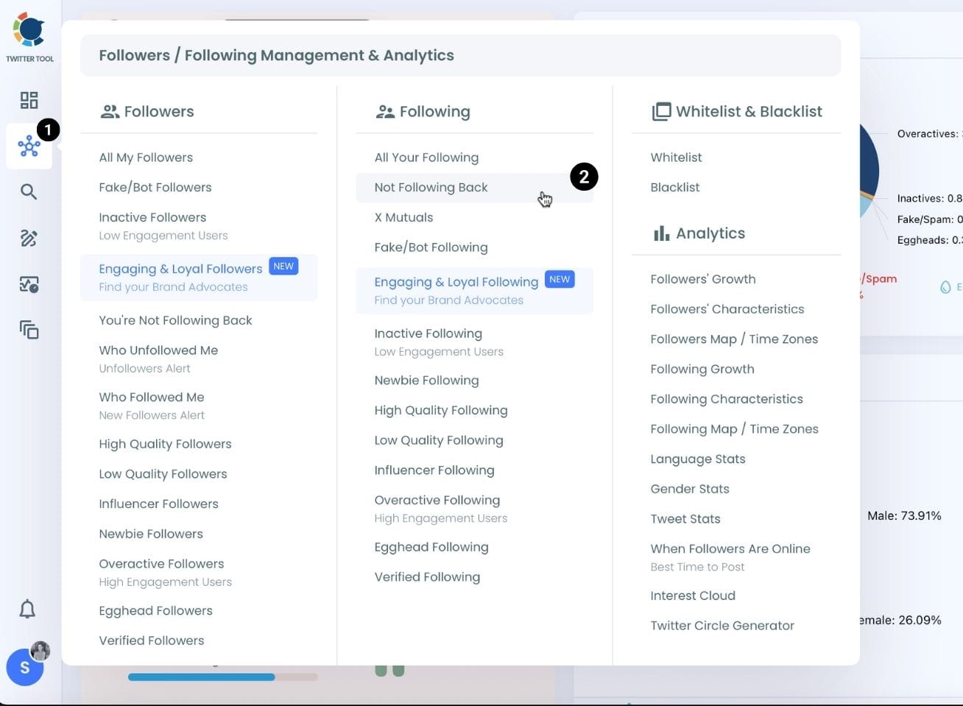Click the stacked copies sidebar icon
Screen dimensions: 963x706
point(29,330)
